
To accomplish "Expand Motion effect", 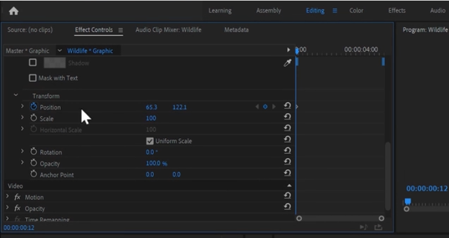I will (x=7, y=196).
